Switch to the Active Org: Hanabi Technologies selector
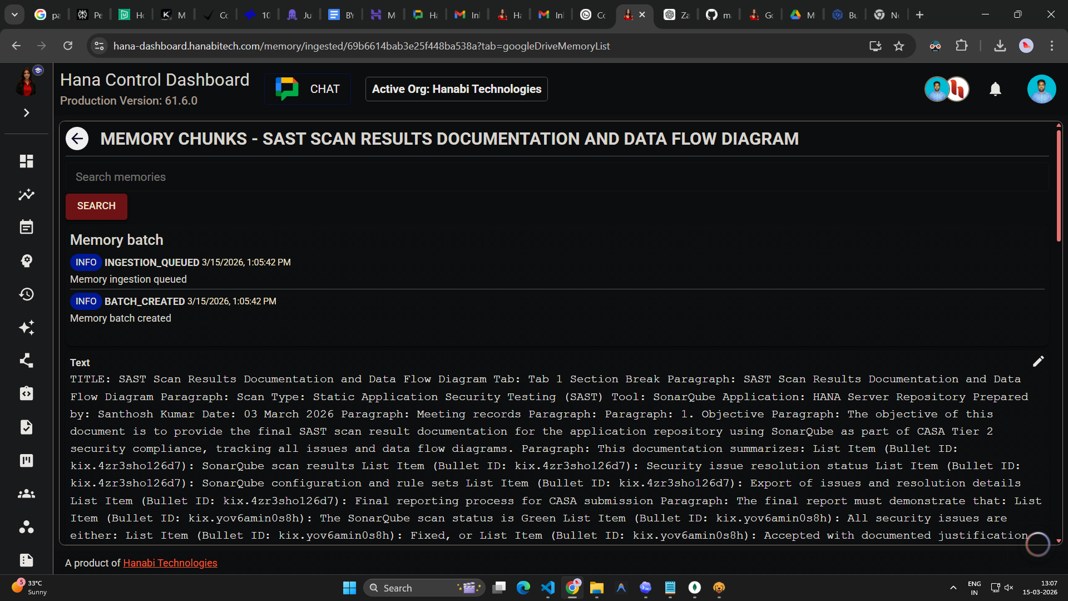The height and width of the screenshot is (601, 1068). click(x=456, y=89)
